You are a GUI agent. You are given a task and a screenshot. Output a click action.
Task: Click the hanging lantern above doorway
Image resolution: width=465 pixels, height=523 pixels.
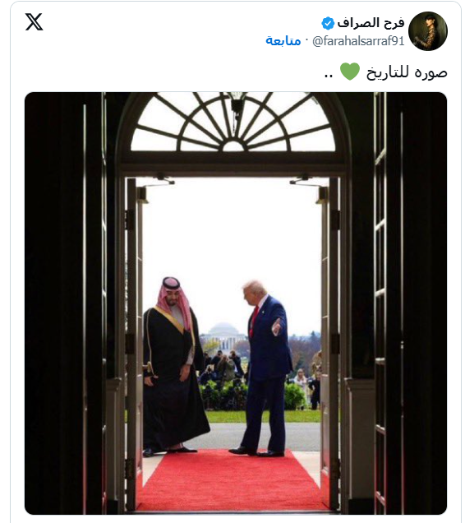(237, 103)
